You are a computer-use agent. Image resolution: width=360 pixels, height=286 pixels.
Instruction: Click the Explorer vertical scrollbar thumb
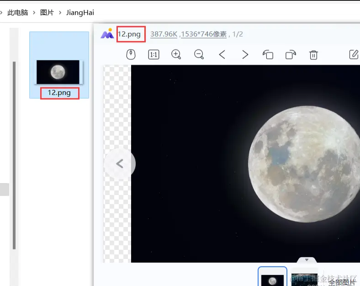pos(14,155)
